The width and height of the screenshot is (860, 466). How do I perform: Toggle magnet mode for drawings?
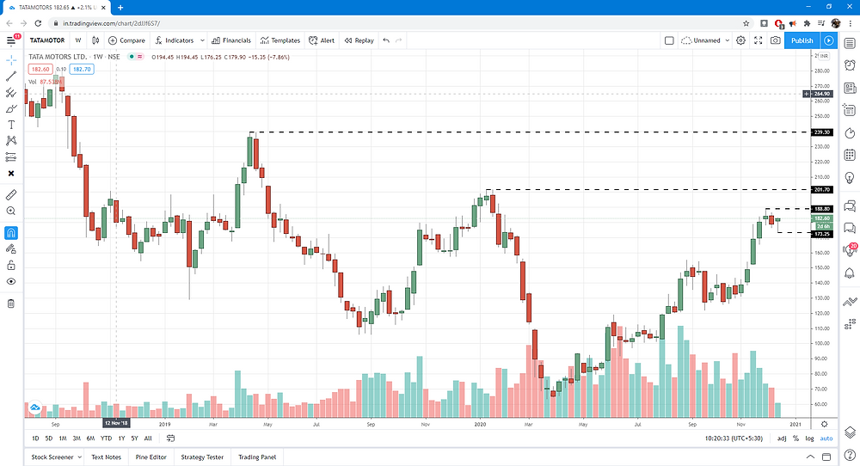coord(11,233)
